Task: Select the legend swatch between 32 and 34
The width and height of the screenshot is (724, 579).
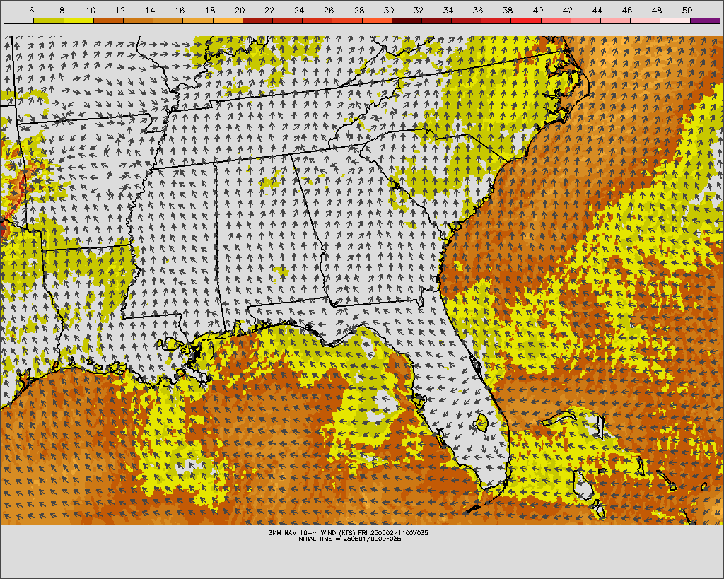Action: click(x=436, y=21)
